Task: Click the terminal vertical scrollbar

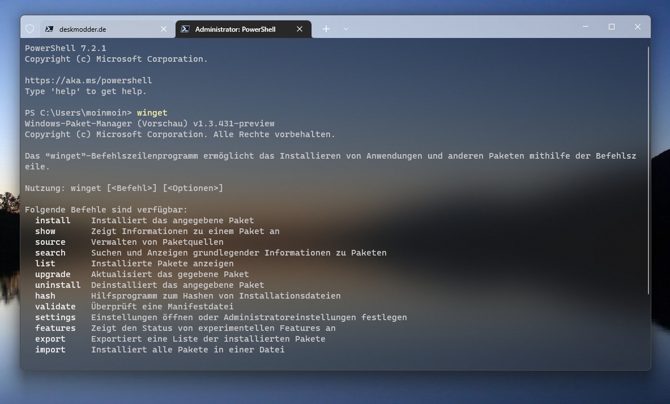Action: pyautogui.click(x=648, y=171)
